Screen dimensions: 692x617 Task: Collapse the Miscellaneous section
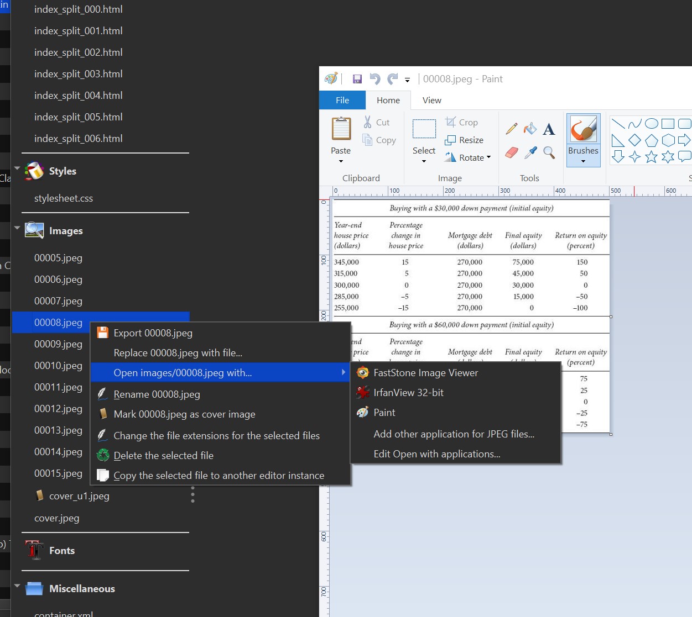17,586
